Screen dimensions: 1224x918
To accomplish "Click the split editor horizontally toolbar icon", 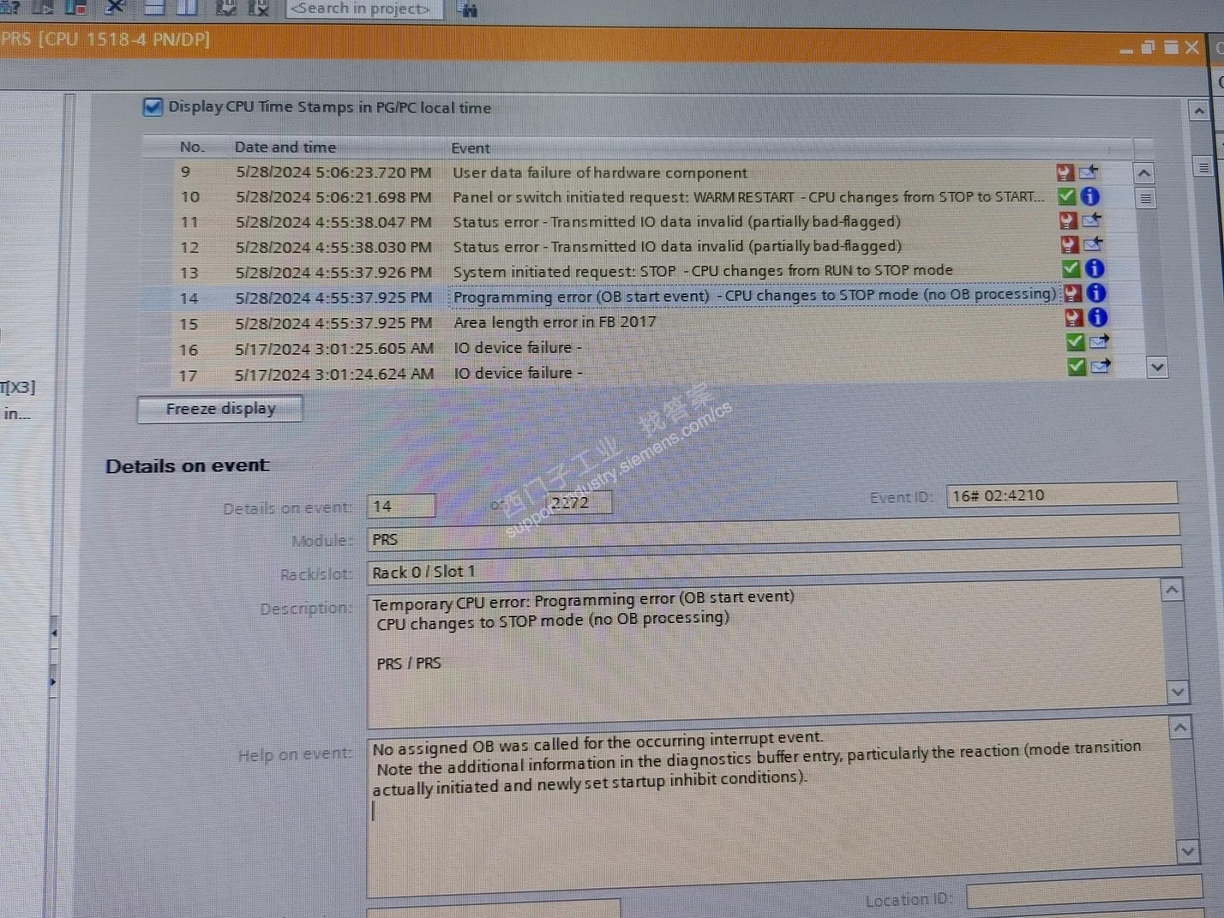I will (x=154, y=7).
